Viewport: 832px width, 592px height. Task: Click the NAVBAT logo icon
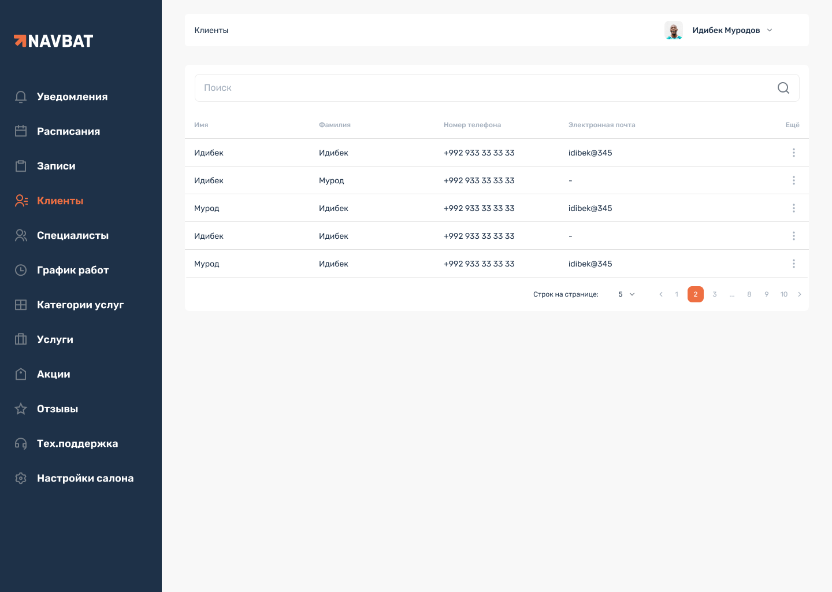point(20,40)
